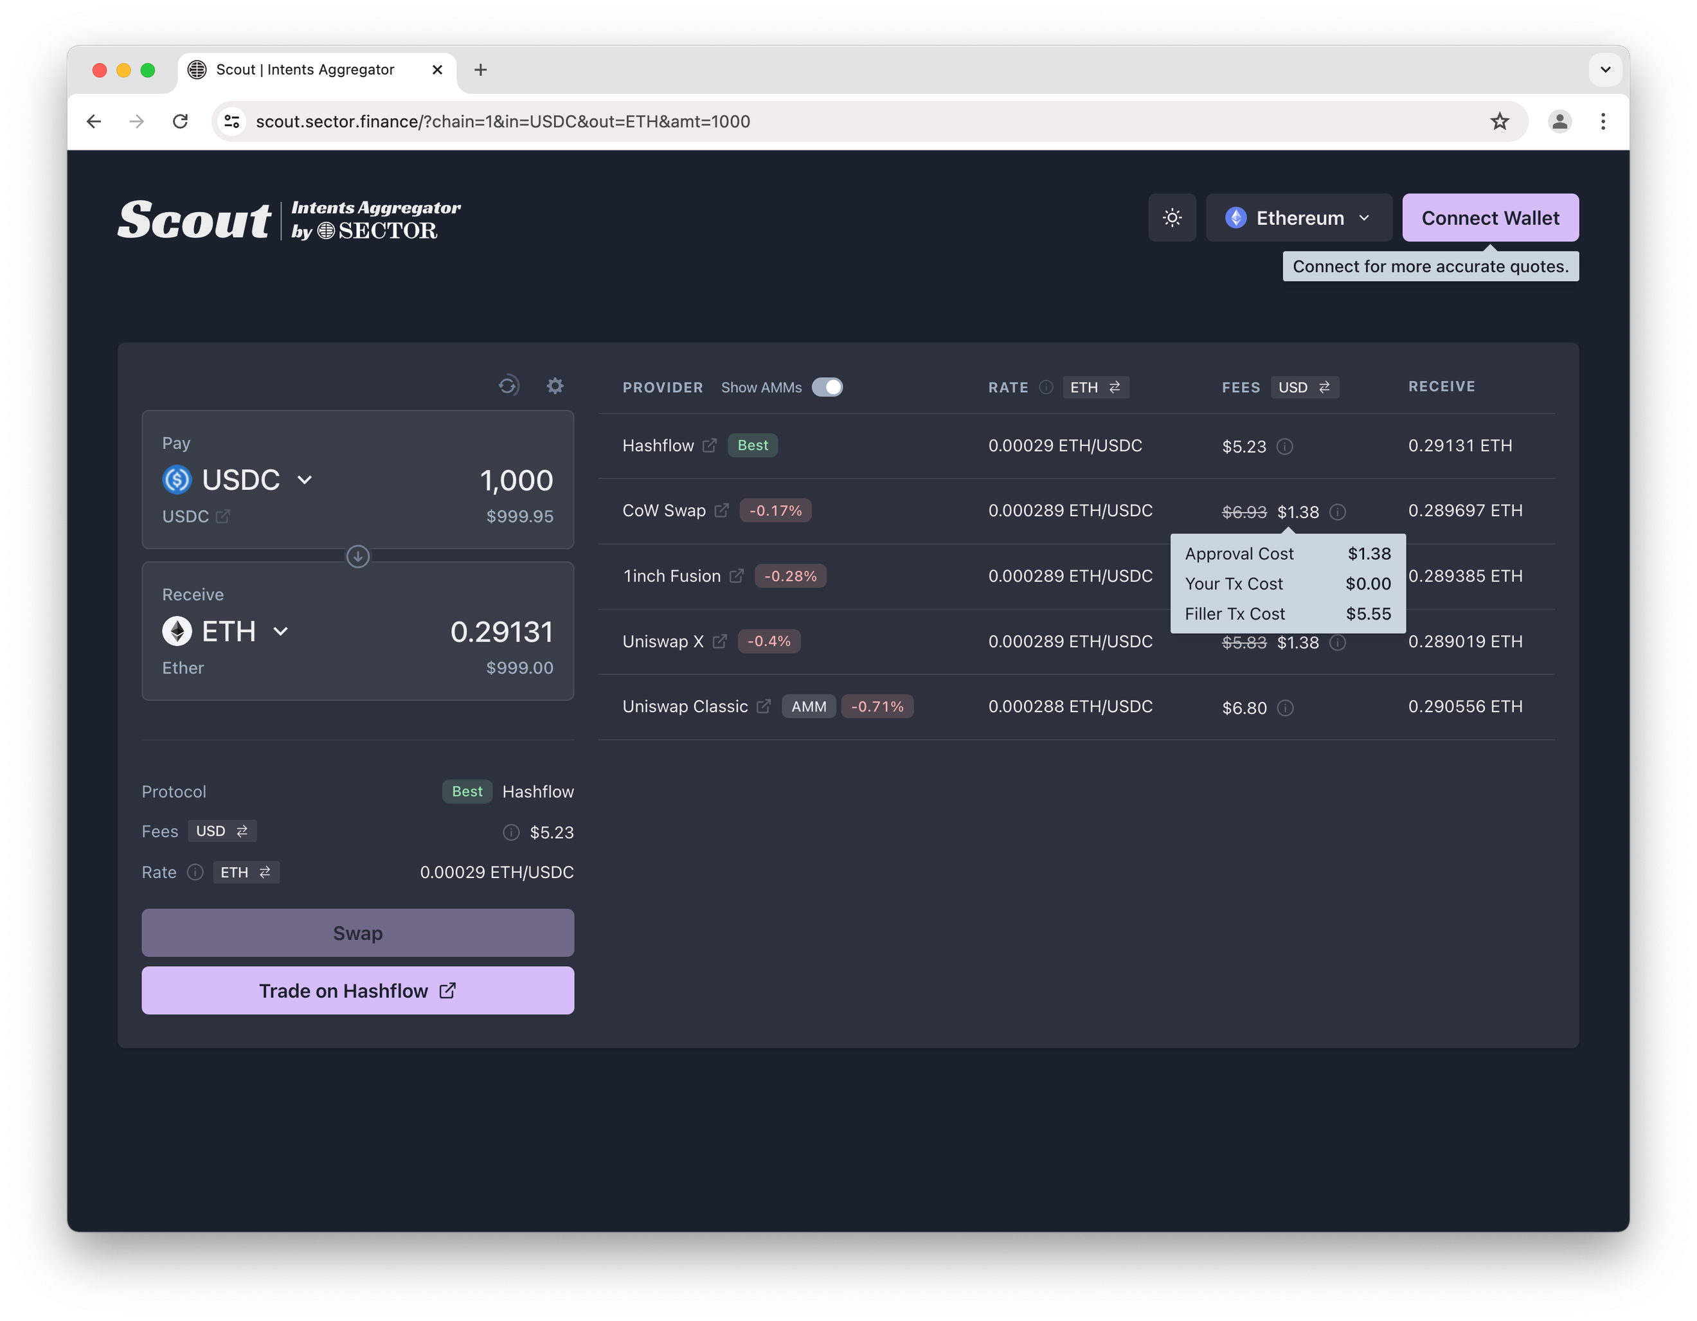The image size is (1697, 1321).
Task: Expand Ethereum network selector
Action: [1298, 217]
